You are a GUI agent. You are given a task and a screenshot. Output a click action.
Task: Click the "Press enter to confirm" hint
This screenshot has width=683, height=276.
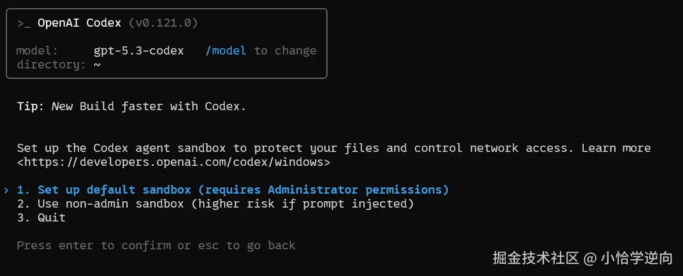93,245
